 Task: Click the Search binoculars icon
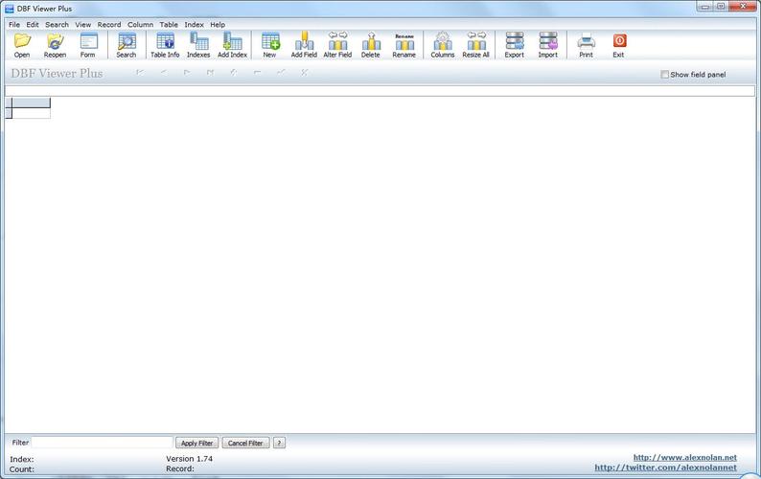click(127, 43)
